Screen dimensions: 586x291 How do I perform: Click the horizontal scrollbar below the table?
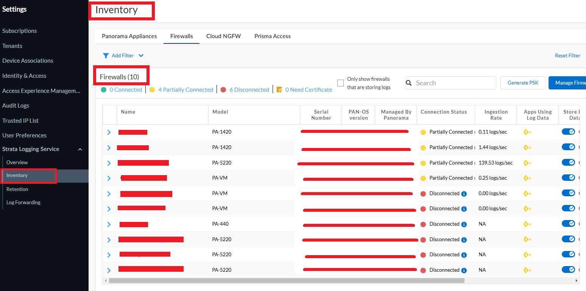pos(286,281)
